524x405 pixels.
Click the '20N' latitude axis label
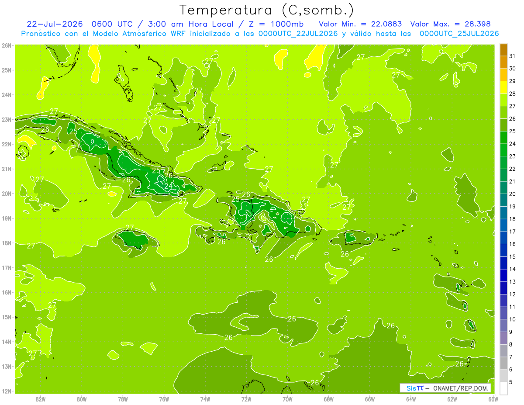[7, 194]
